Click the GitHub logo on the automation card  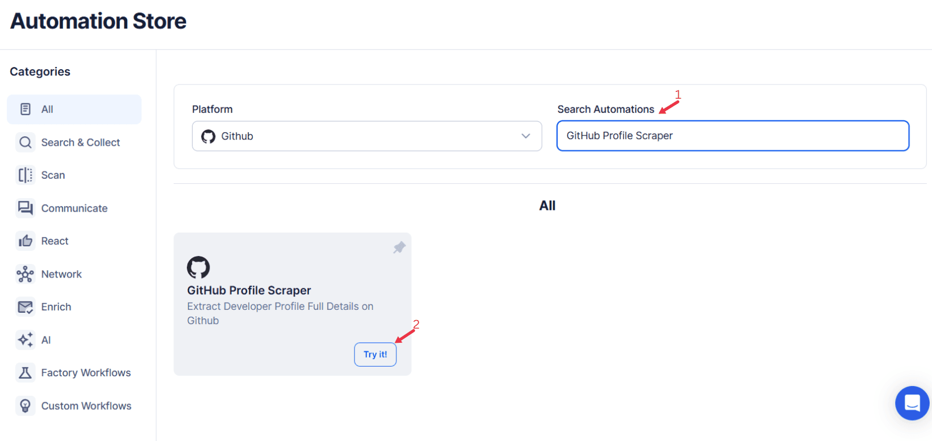(x=199, y=268)
